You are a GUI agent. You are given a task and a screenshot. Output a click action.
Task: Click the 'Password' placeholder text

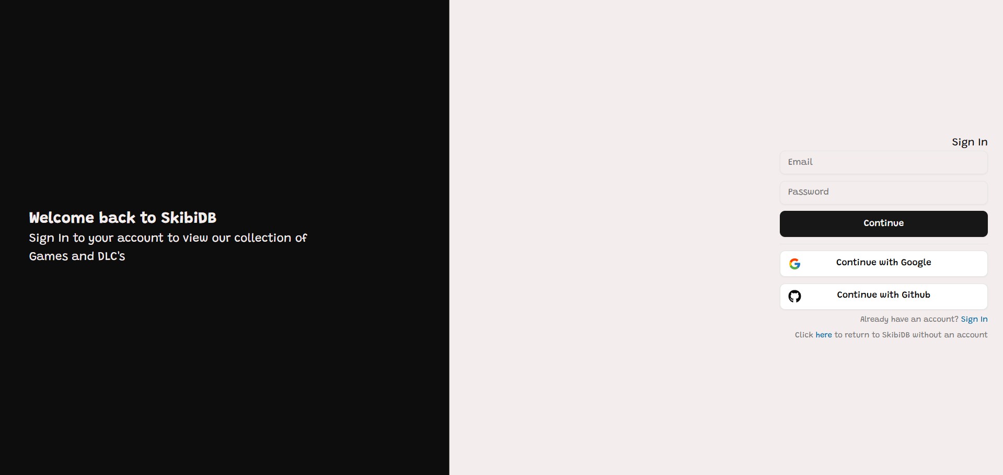(808, 192)
